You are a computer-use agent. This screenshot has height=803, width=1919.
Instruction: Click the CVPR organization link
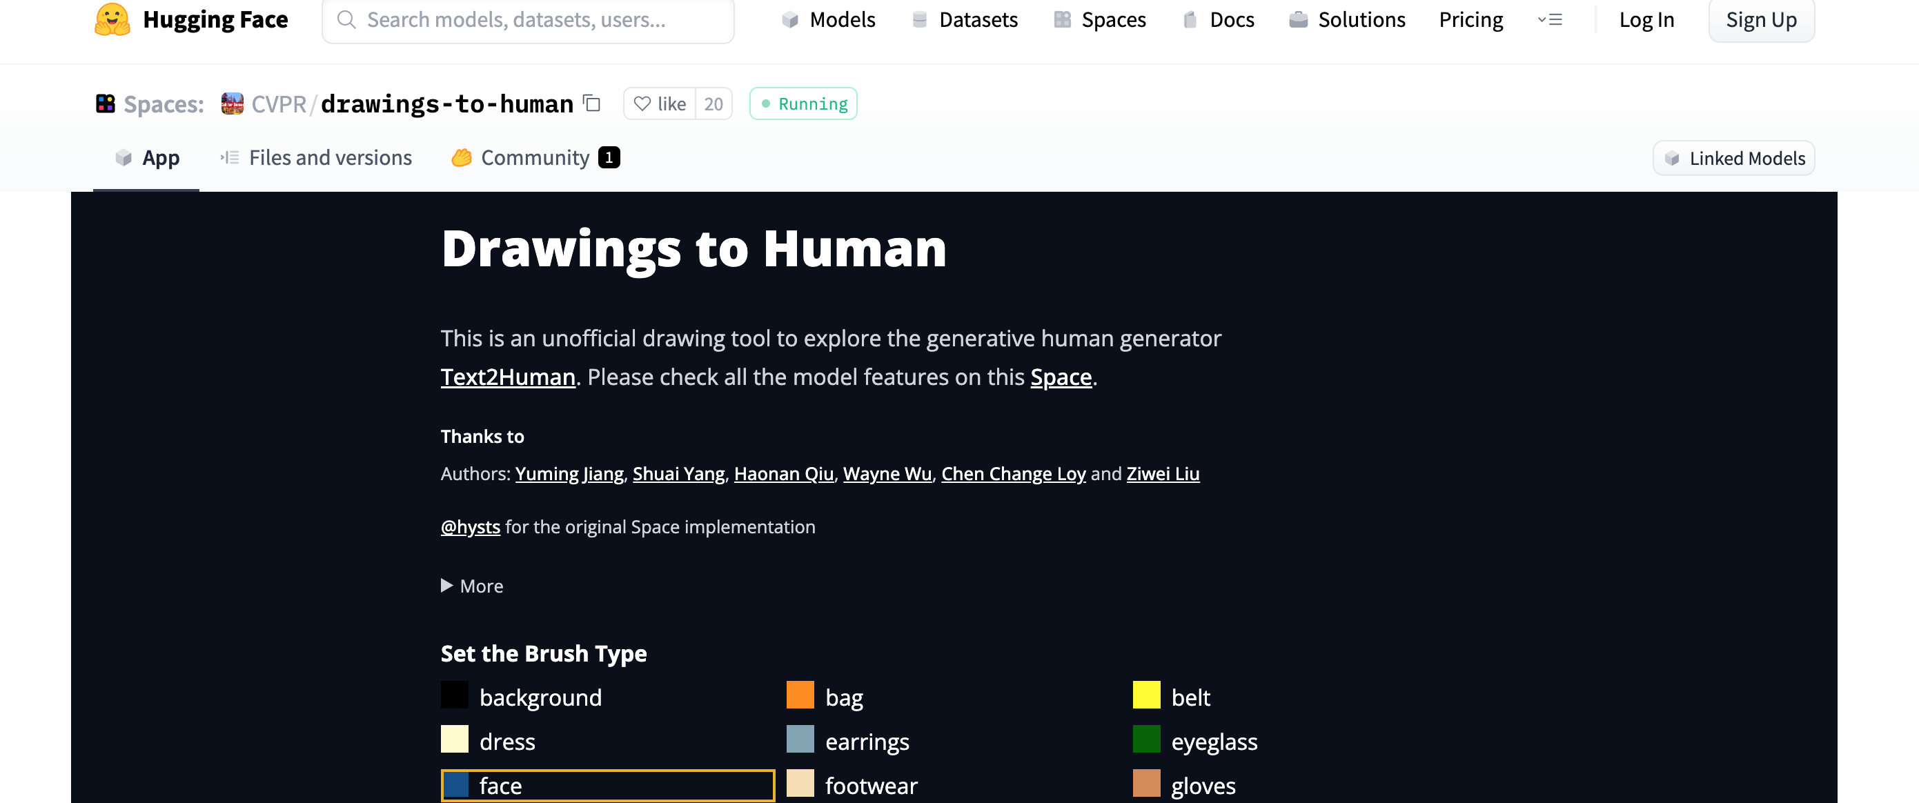279,103
